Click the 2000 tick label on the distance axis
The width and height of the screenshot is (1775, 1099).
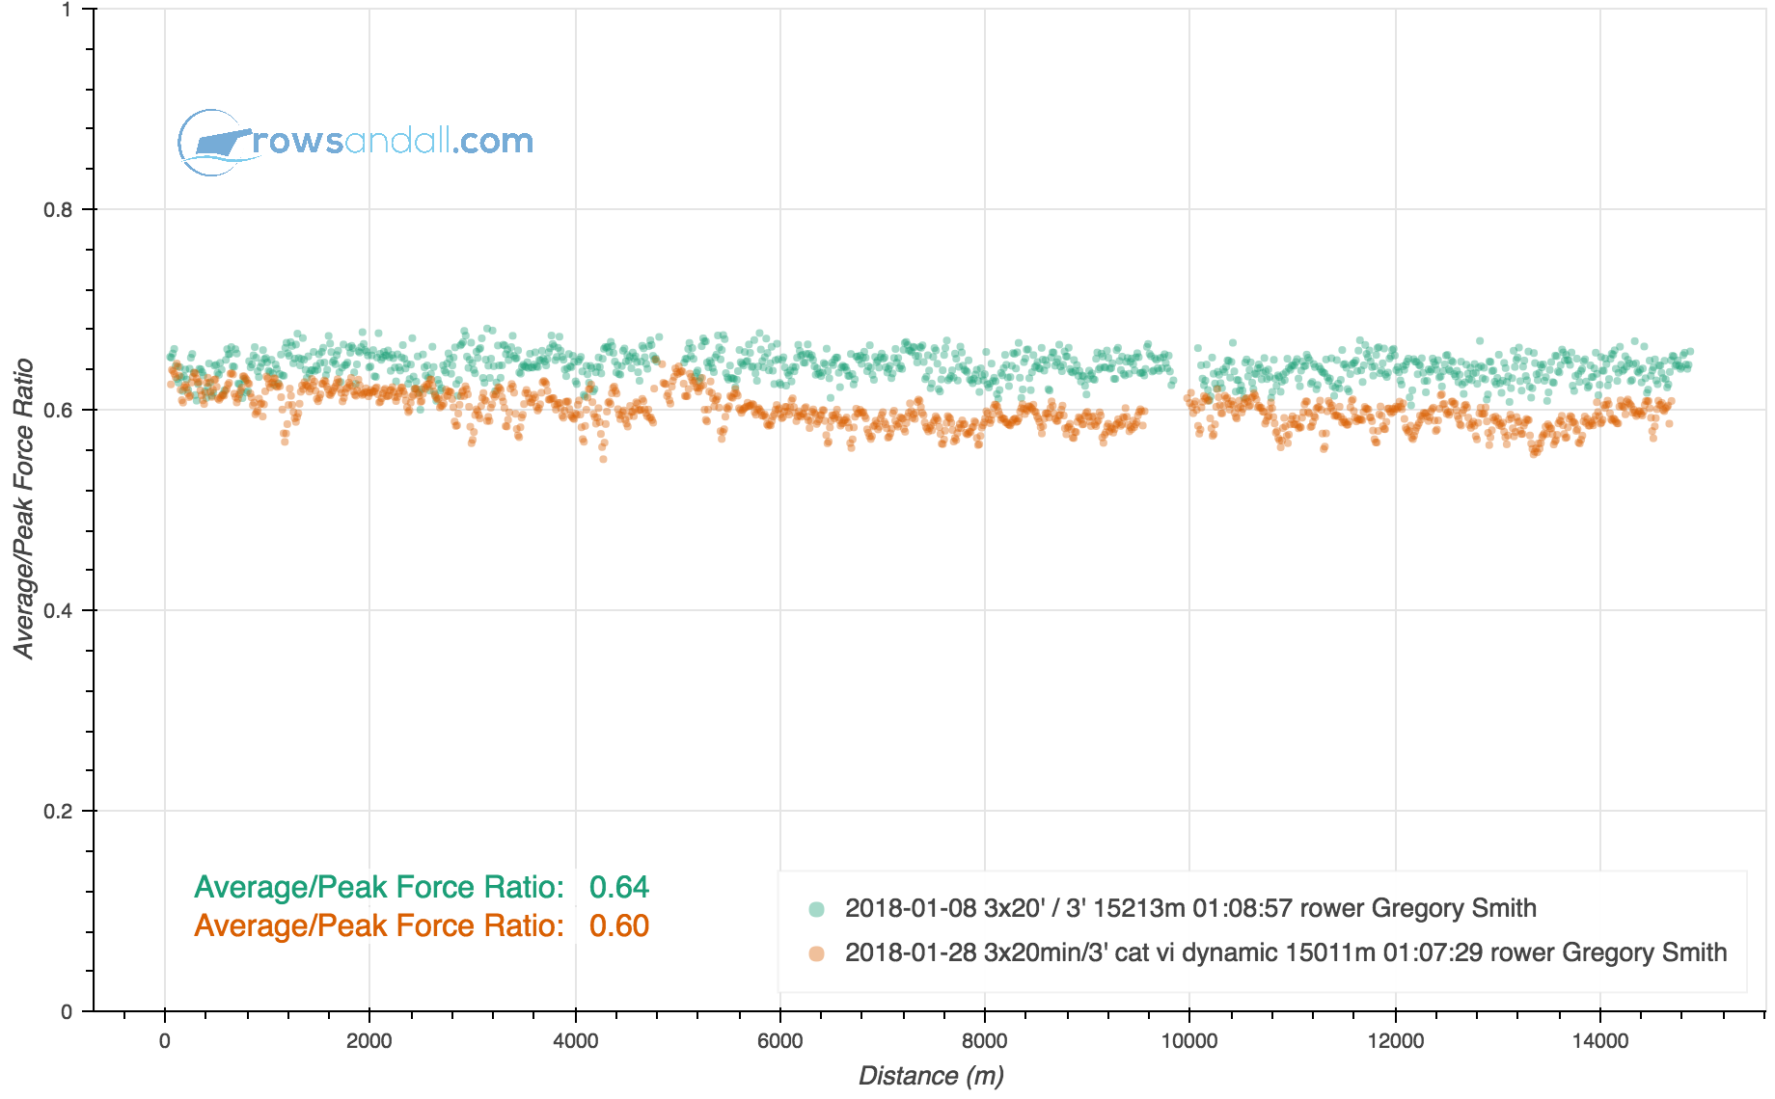[369, 1041]
